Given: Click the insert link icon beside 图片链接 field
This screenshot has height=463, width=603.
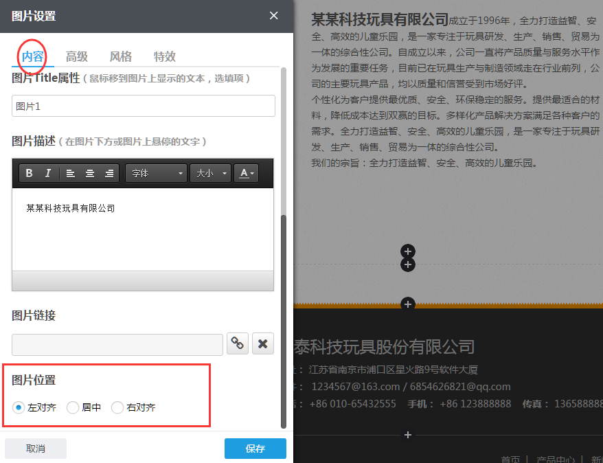Looking at the screenshot, I should click(237, 343).
